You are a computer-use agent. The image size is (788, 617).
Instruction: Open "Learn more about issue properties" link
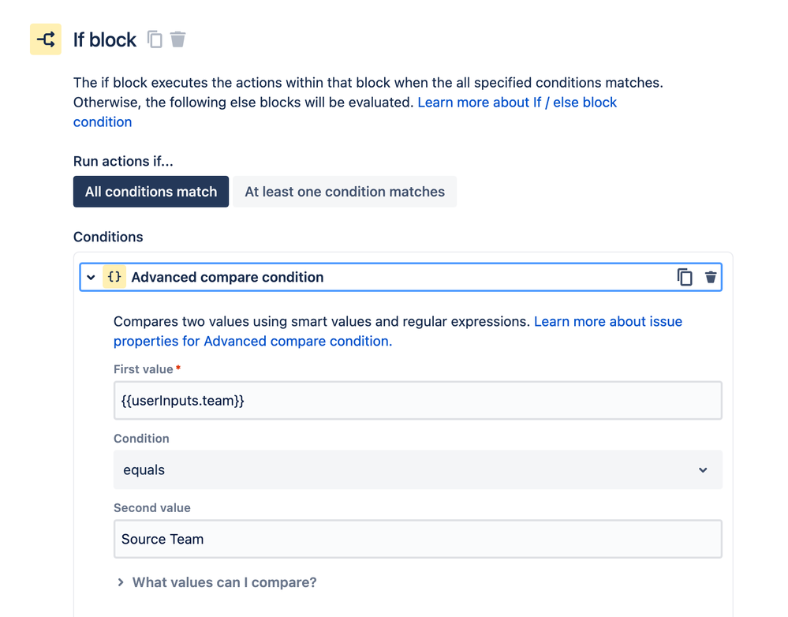607,322
